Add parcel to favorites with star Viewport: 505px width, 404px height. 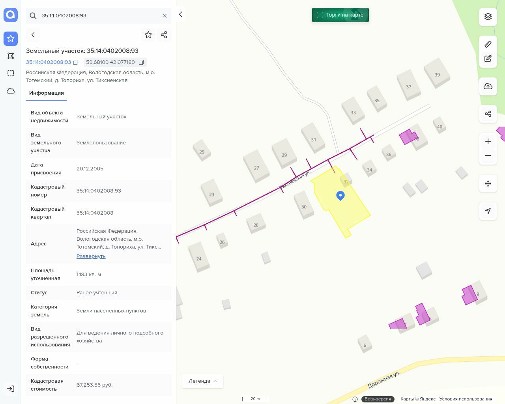[x=148, y=35]
